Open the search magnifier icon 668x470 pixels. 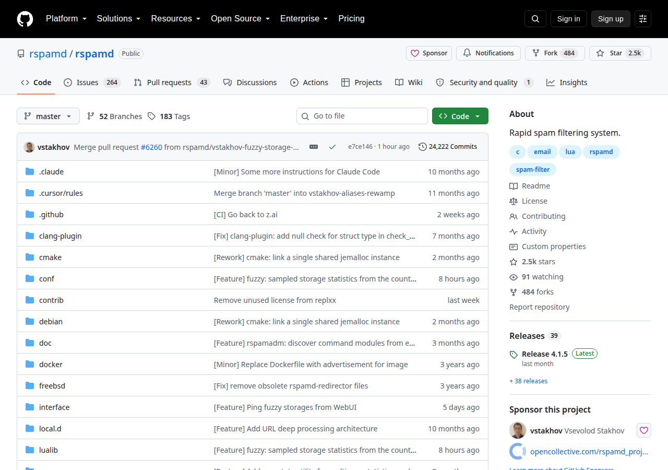(535, 19)
